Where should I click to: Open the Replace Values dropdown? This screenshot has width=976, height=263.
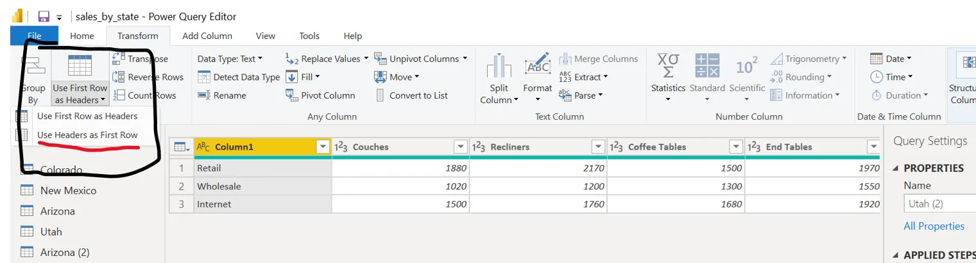coord(366,59)
